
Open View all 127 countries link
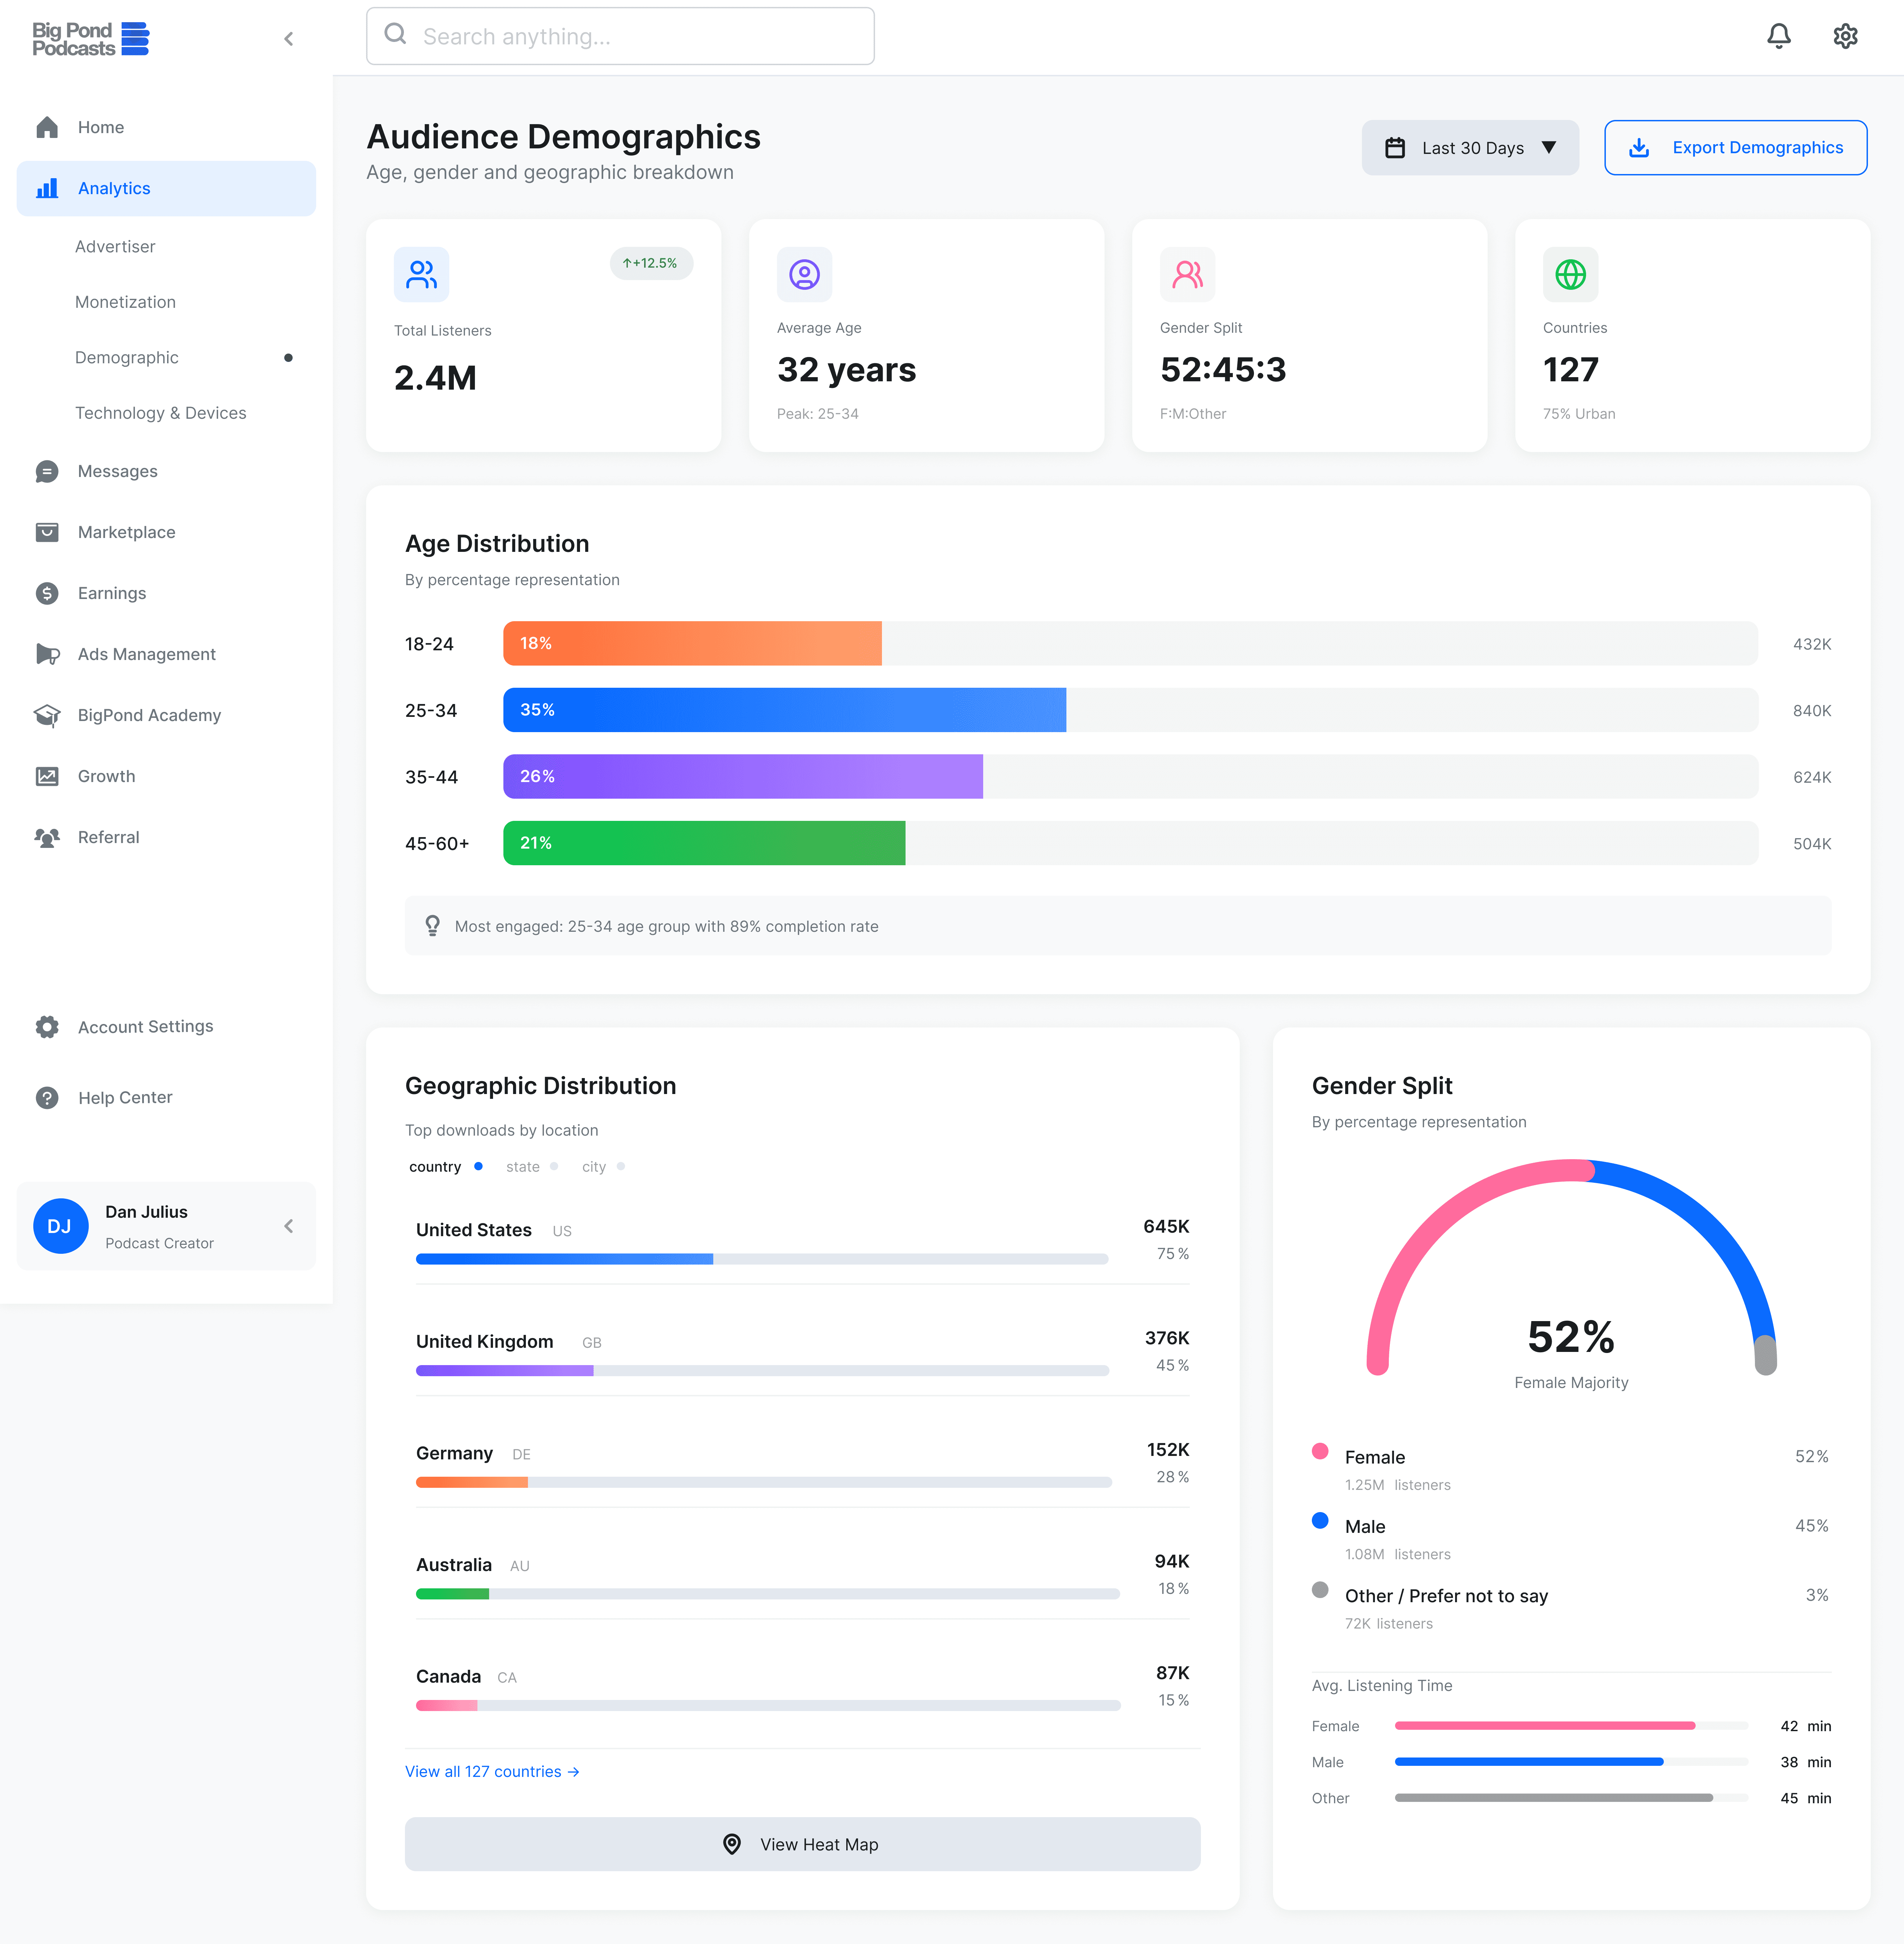[492, 1771]
